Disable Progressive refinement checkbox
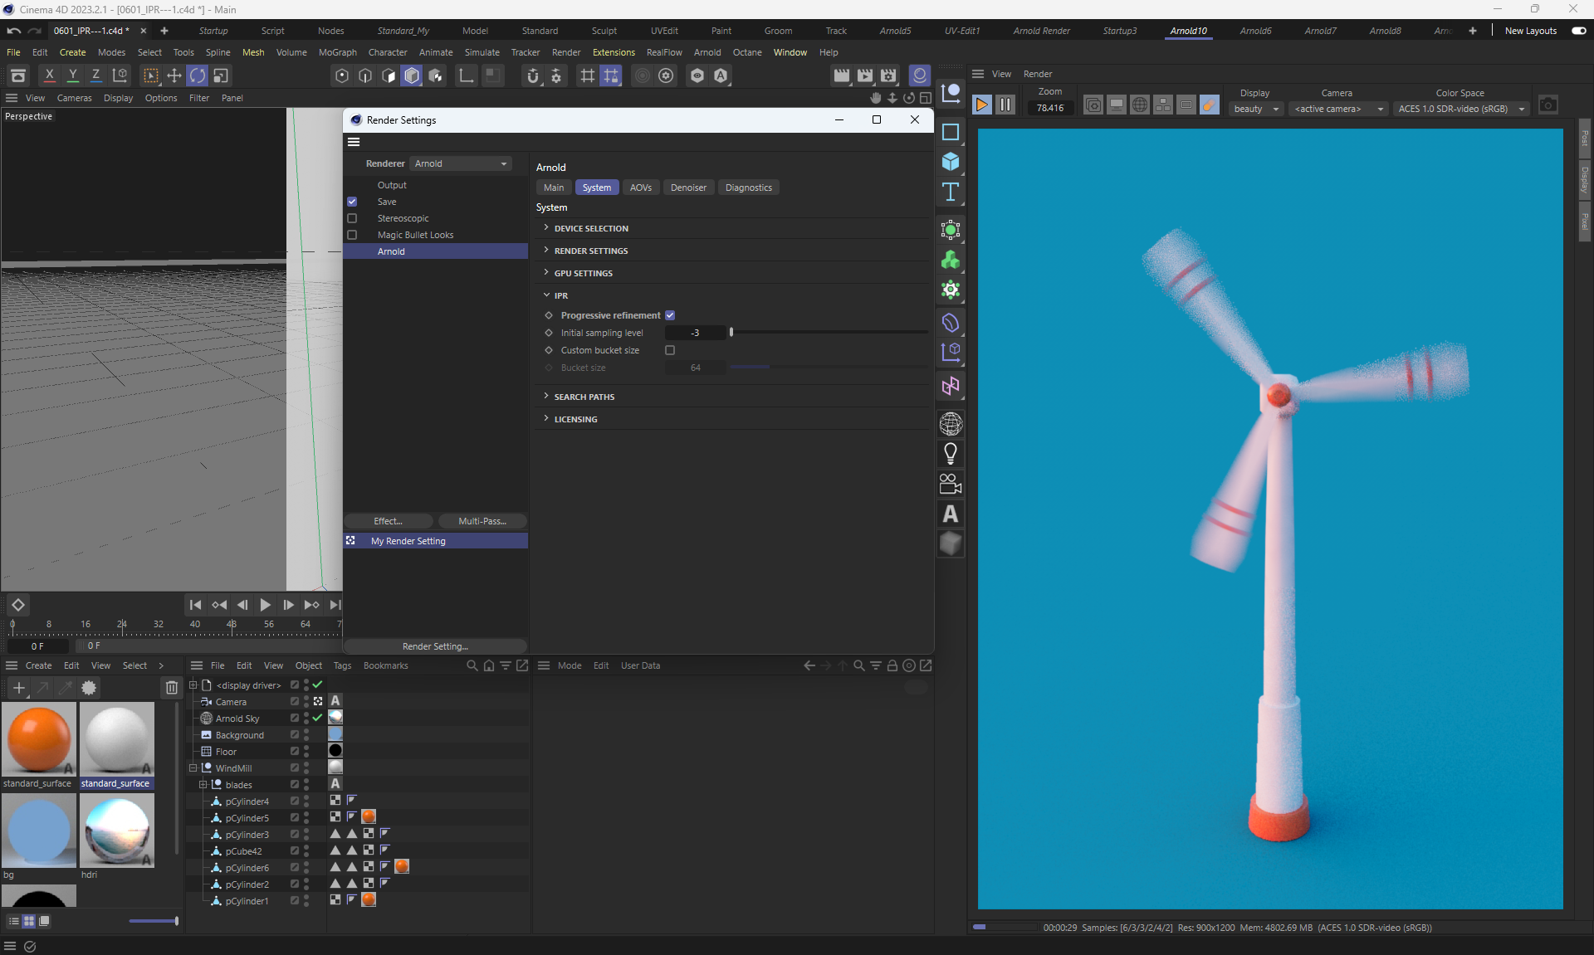Image resolution: width=1594 pixels, height=955 pixels. pyautogui.click(x=670, y=315)
